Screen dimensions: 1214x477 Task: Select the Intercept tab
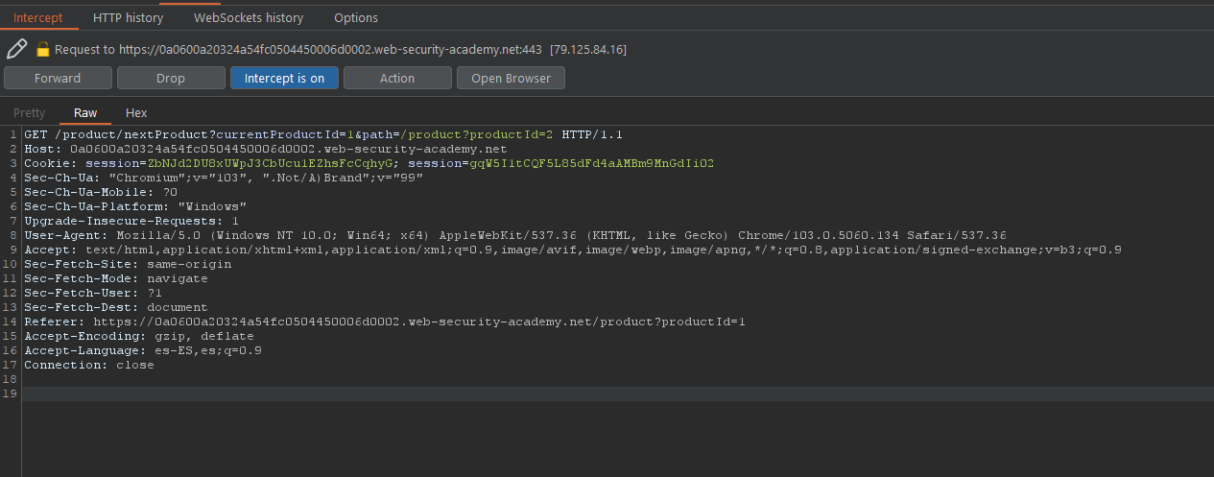click(x=38, y=17)
